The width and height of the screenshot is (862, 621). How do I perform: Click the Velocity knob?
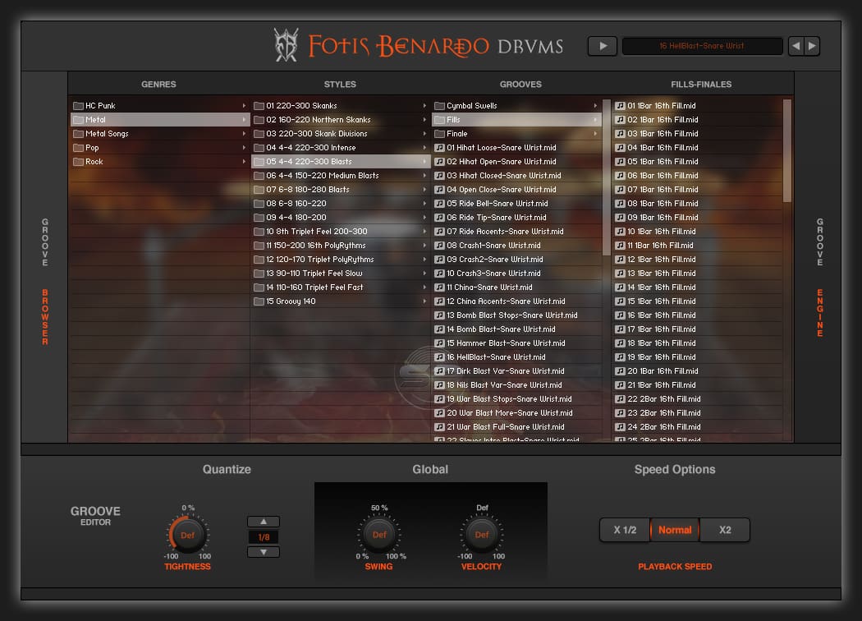click(x=482, y=535)
